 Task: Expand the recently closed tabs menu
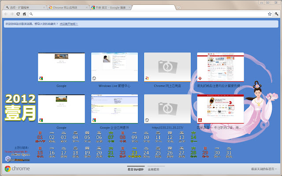[264, 169]
